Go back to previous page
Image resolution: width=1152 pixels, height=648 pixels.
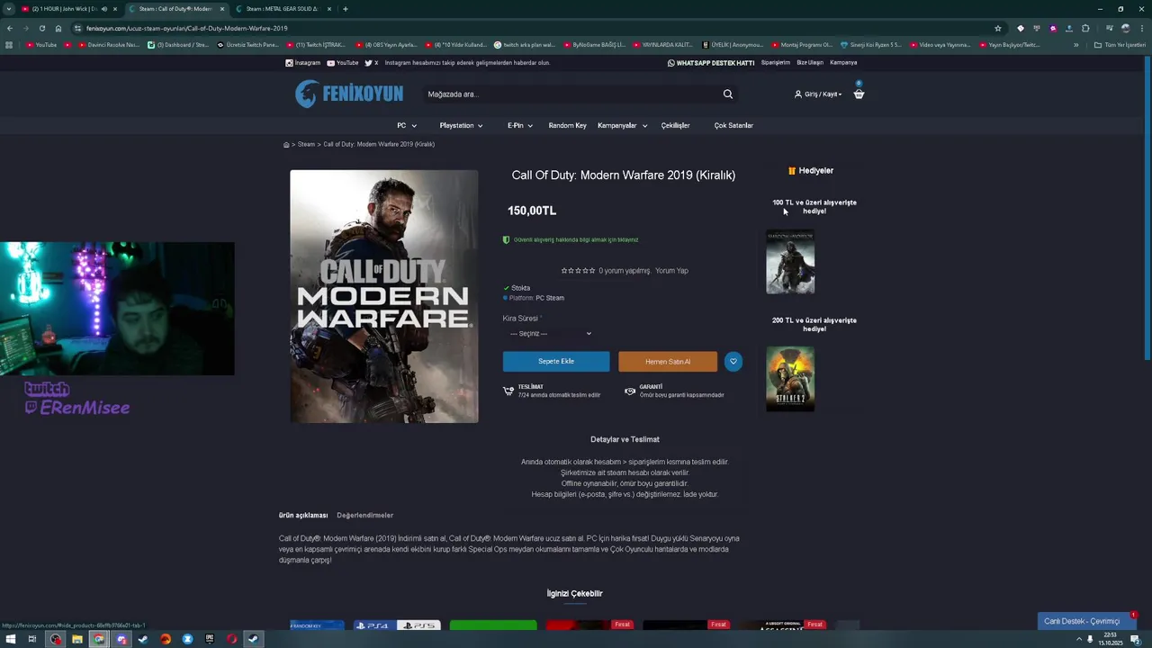[x=10, y=28]
